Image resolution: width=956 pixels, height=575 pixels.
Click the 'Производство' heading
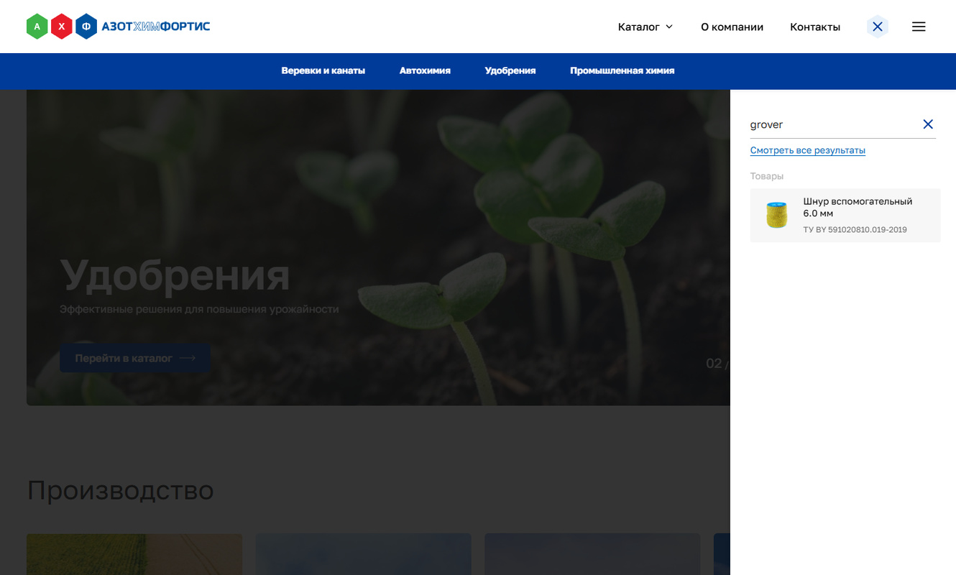[x=121, y=490]
